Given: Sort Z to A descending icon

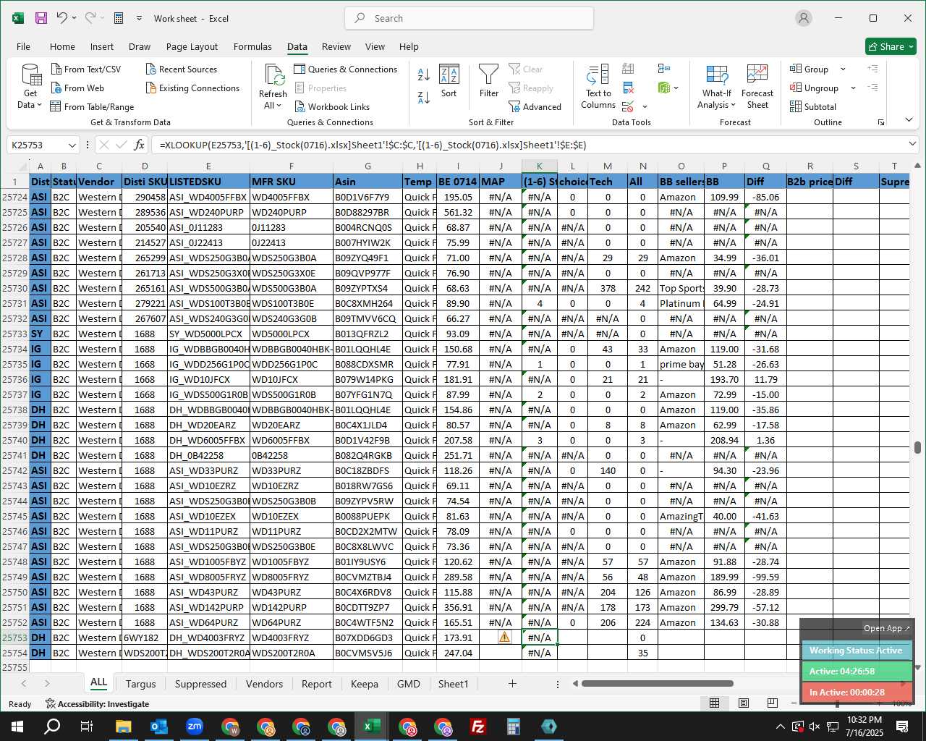Looking at the screenshot, I should (x=424, y=97).
